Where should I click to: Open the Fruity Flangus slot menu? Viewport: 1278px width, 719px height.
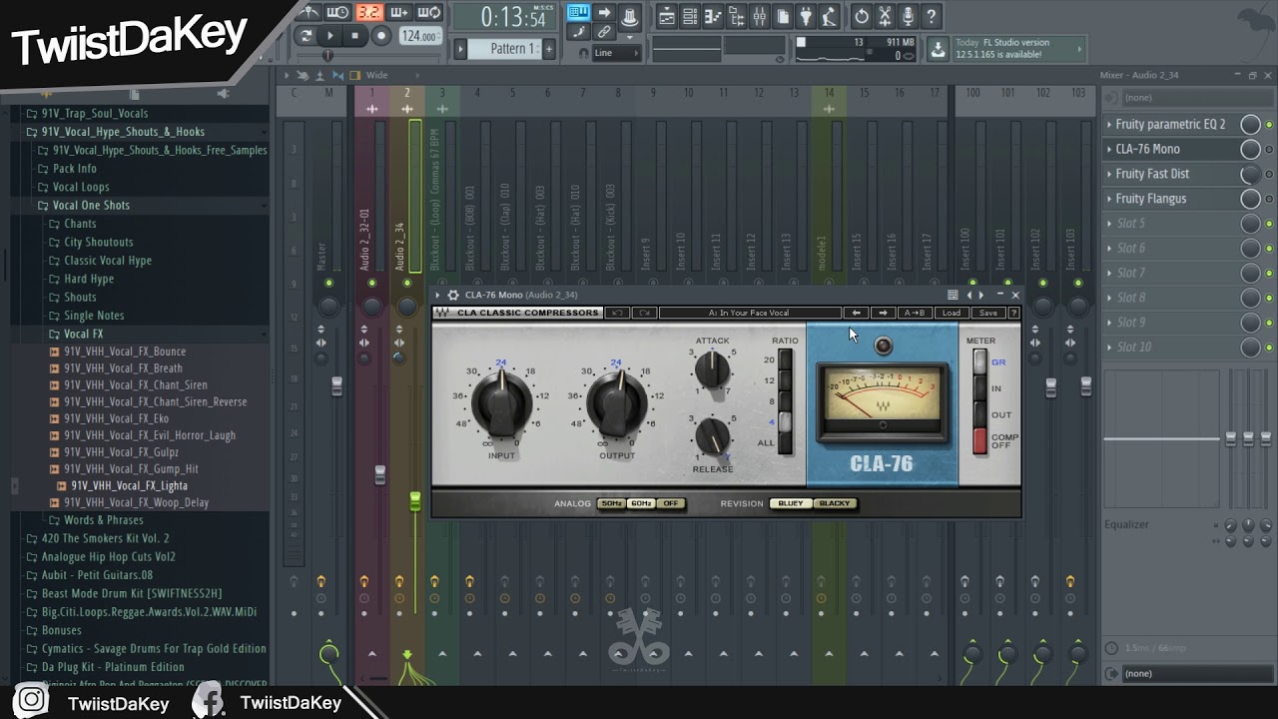point(1108,199)
